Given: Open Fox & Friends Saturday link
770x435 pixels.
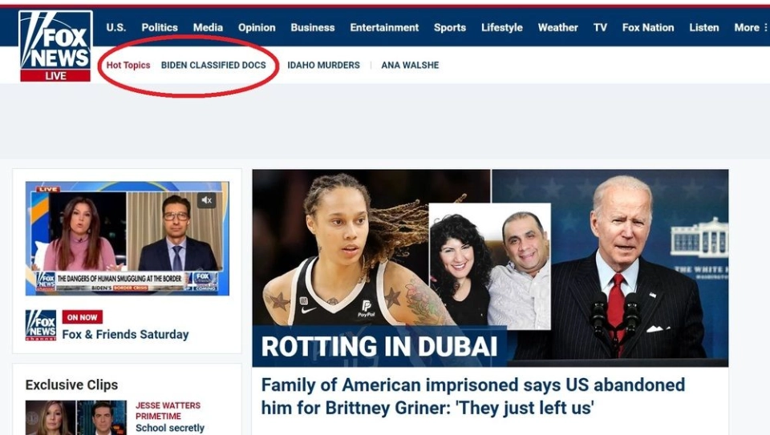Looking at the screenshot, I should 125,335.
